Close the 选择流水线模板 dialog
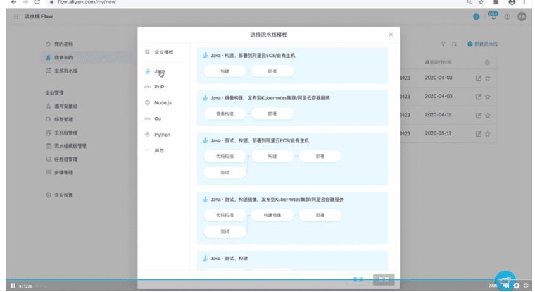The width and height of the screenshot is (535, 292). click(x=391, y=35)
